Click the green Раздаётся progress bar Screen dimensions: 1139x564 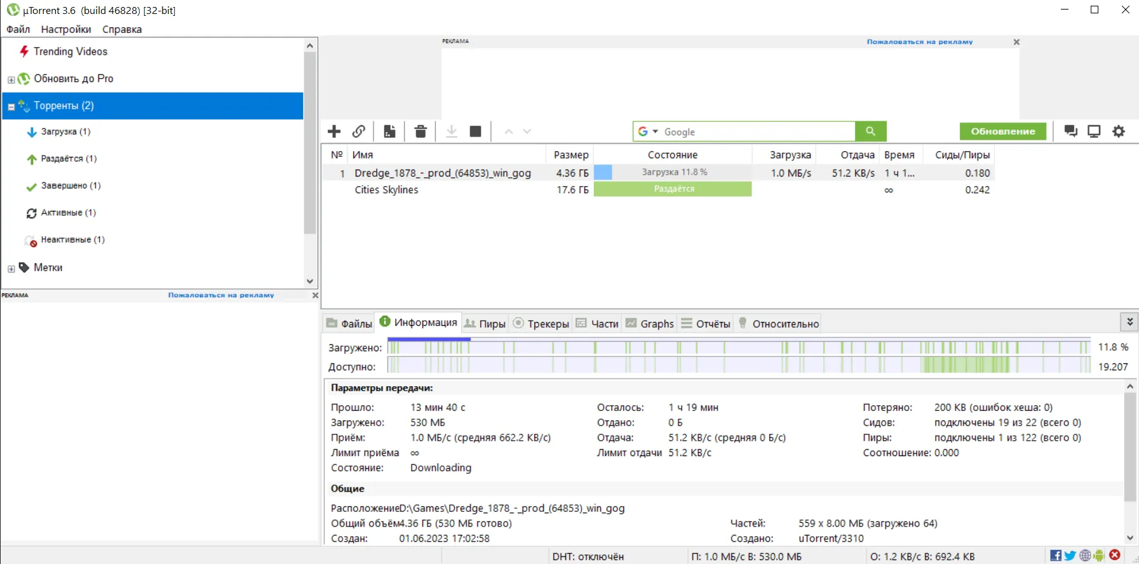click(673, 189)
